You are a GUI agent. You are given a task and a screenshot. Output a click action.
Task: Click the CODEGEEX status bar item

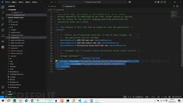pos(177,97)
